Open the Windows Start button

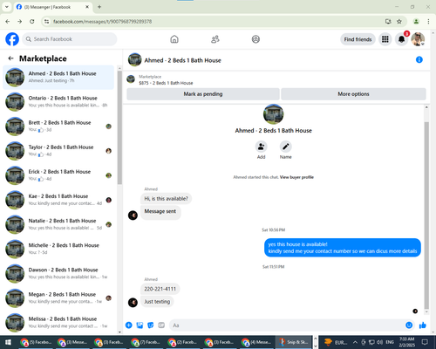tap(8, 342)
